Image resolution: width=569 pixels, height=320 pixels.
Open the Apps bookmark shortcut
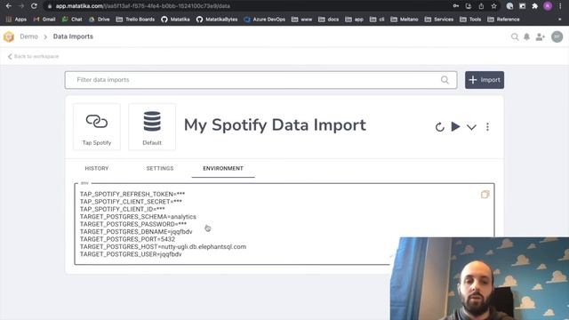point(16,20)
